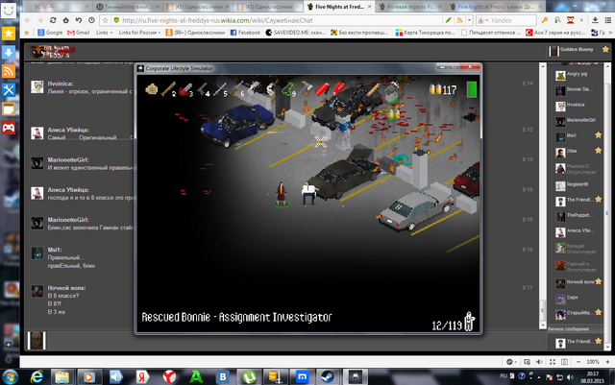Viewport: 615px width, 385px height.
Task: Expand the Links bookmarks folder
Action: click(x=105, y=33)
